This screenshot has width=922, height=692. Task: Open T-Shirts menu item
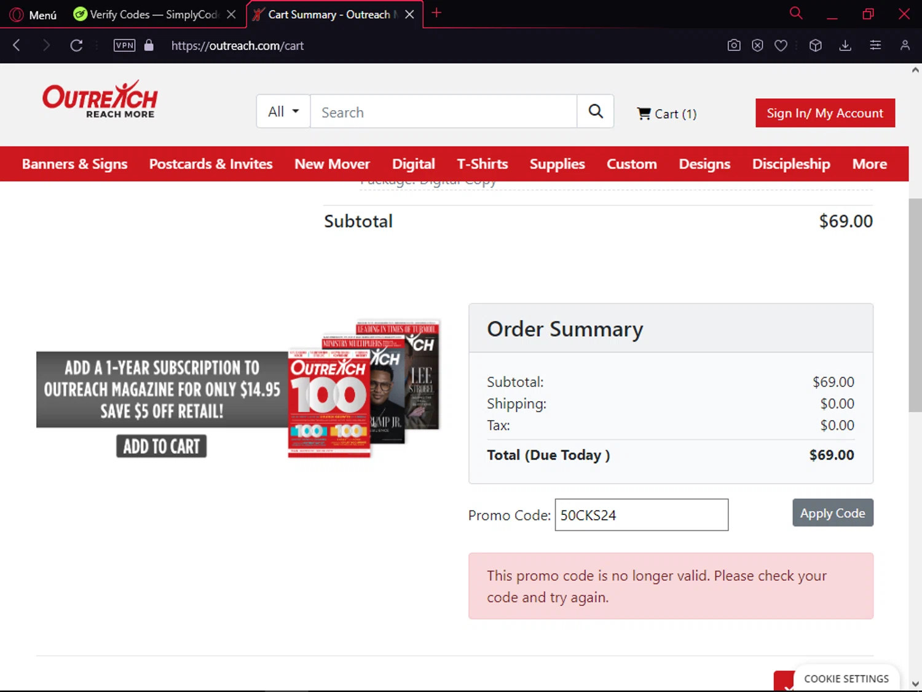pyautogui.click(x=483, y=164)
